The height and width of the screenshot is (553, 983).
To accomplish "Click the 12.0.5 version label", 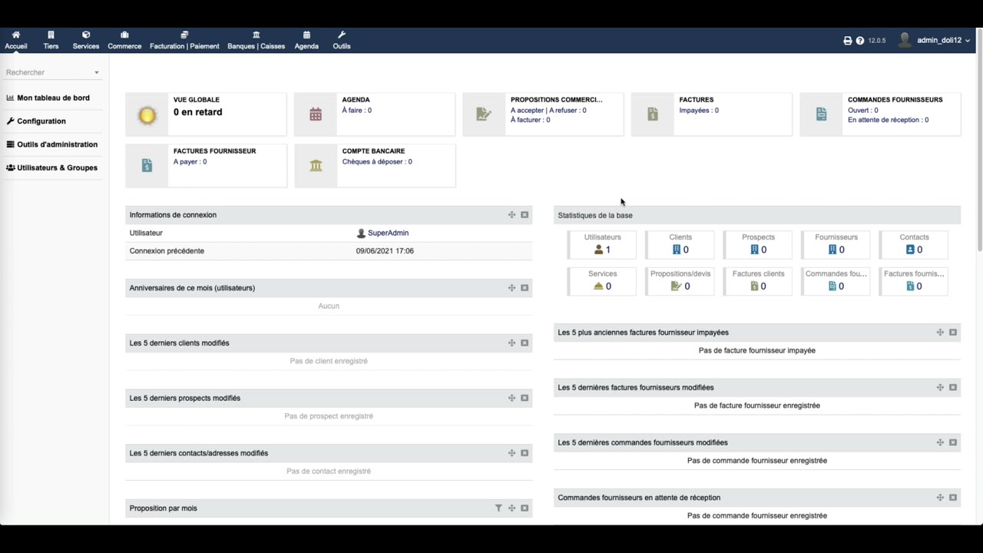I will click(877, 41).
